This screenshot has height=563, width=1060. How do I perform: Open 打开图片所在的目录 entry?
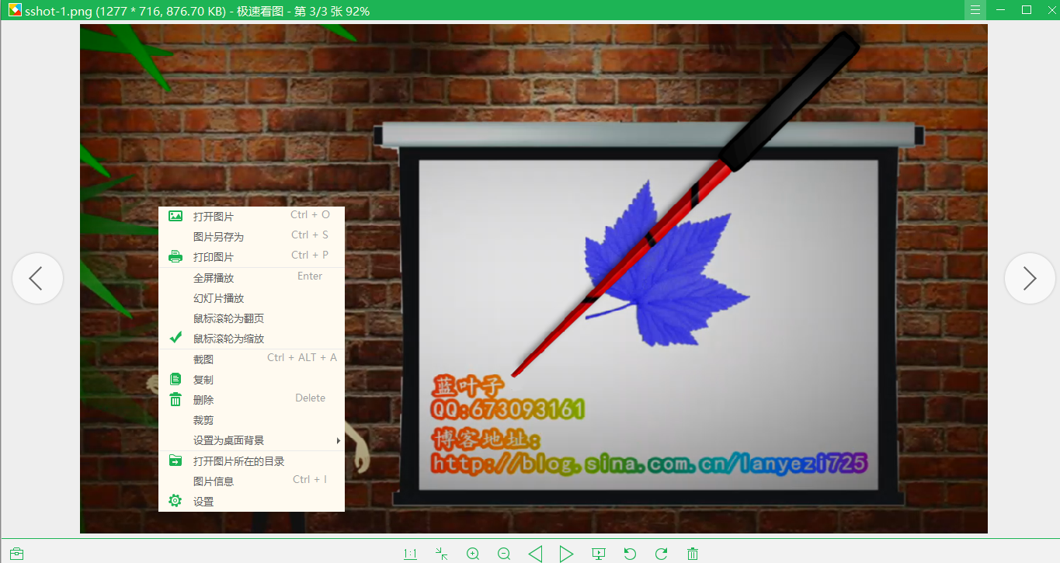[252, 461]
